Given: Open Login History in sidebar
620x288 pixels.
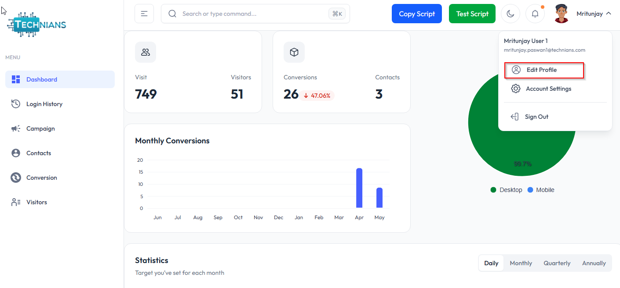Looking at the screenshot, I should 44,104.
